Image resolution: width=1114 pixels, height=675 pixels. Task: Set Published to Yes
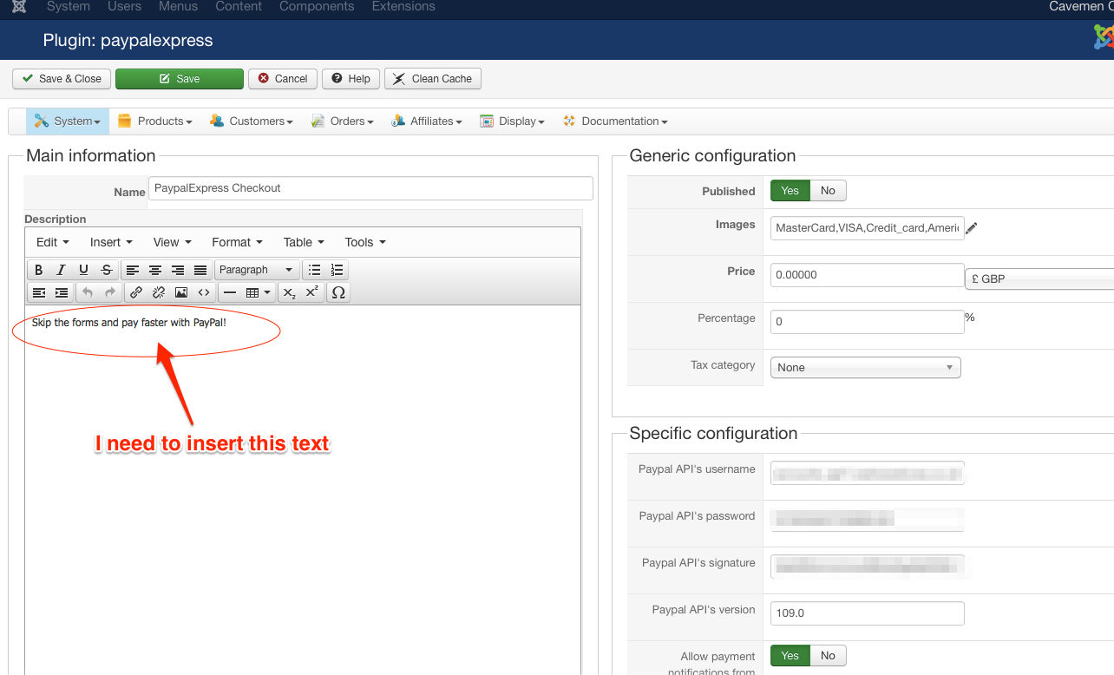(x=790, y=191)
